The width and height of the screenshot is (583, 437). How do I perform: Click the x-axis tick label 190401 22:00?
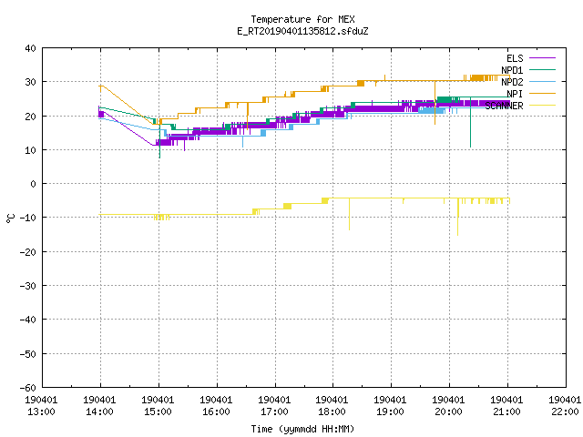click(x=565, y=405)
